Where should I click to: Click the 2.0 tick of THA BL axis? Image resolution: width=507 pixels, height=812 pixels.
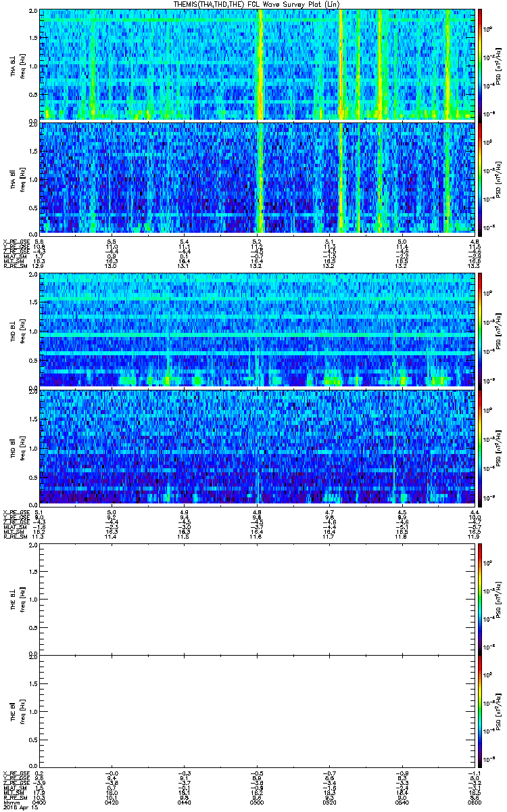pos(34,12)
